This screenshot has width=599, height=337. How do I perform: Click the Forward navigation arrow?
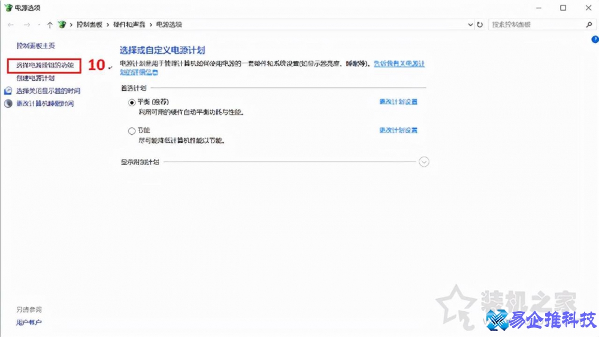click(x=26, y=24)
